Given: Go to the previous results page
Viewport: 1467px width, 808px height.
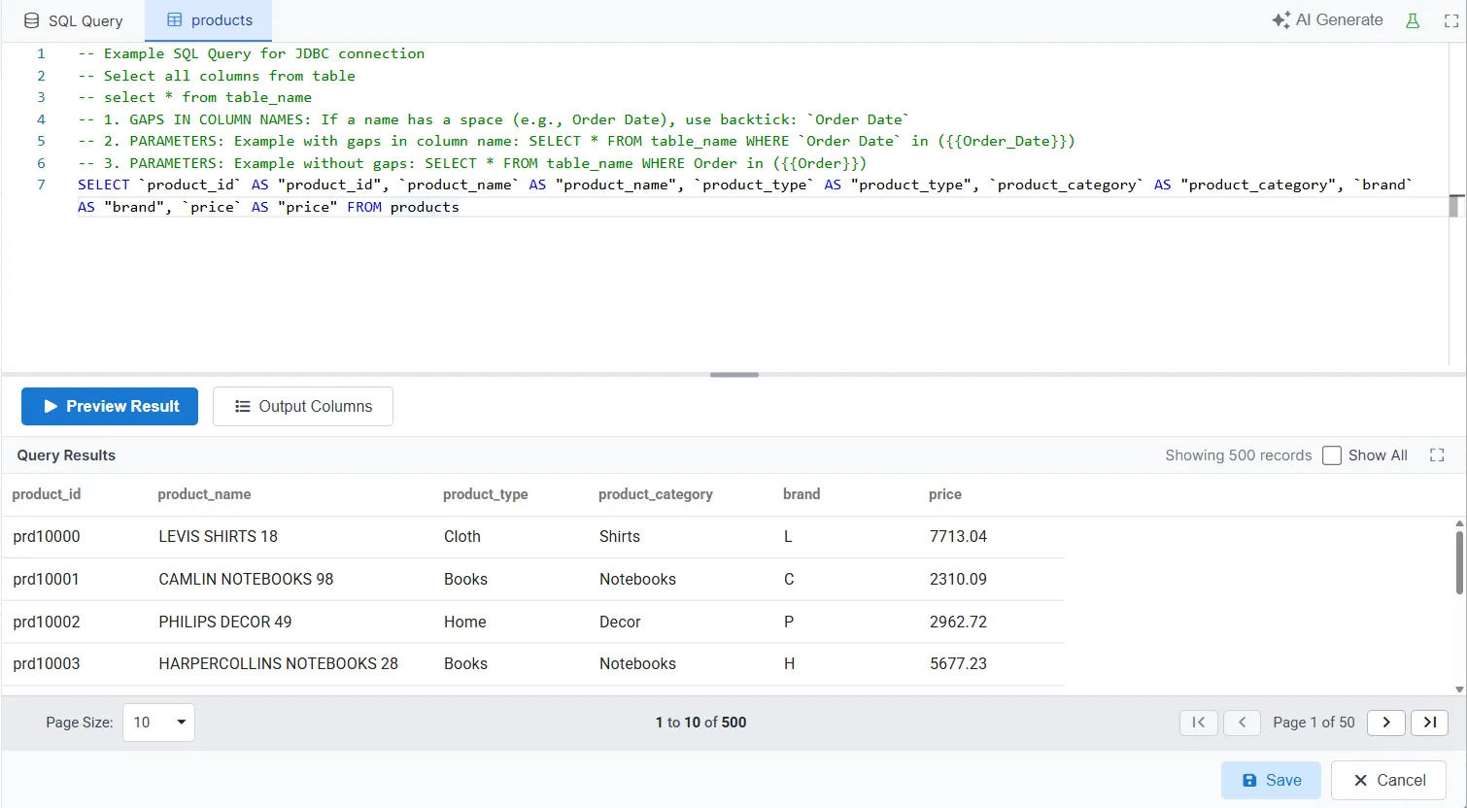Looking at the screenshot, I should (x=1242, y=723).
